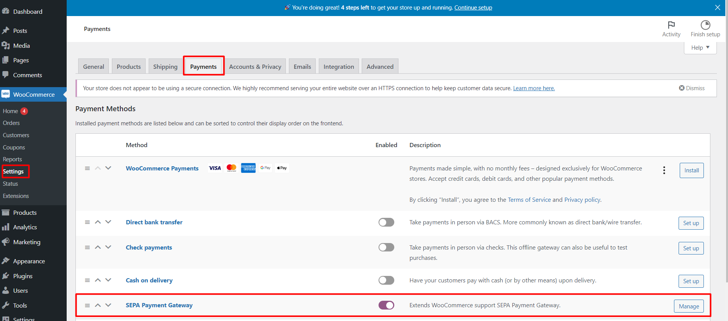Dismiss the secure connection notice

click(692, 88)
